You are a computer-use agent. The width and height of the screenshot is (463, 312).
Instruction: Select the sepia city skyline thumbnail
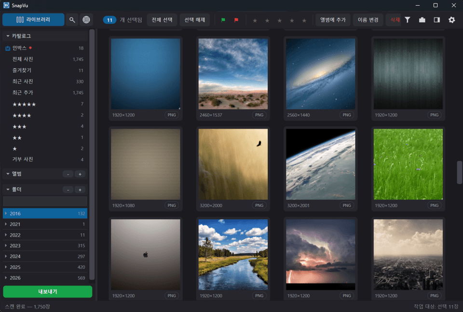[x=408, y=255]
